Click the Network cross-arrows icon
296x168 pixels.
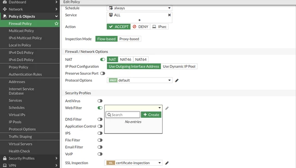pos(5,9)
